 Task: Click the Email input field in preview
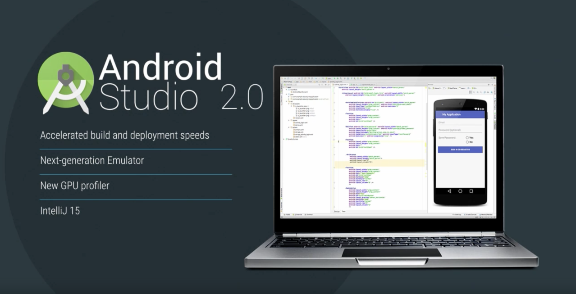(x=460, y=122)
